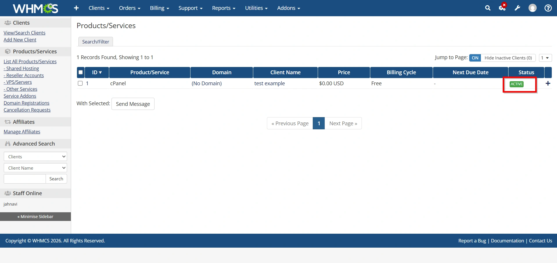Sort by the ID column header

pos(97,72)
